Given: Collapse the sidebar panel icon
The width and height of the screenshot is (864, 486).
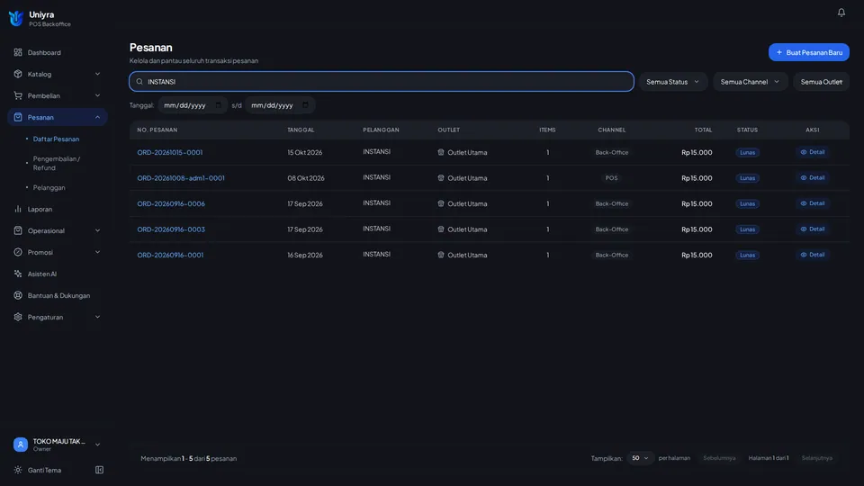Looking at the screenshot, I should 99,470.
